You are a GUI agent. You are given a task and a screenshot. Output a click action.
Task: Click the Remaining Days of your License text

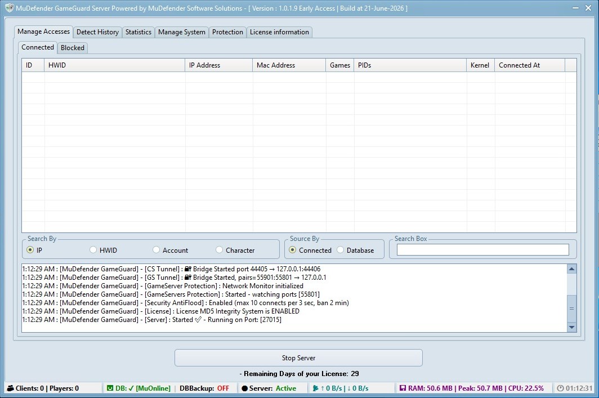point(299,374)
